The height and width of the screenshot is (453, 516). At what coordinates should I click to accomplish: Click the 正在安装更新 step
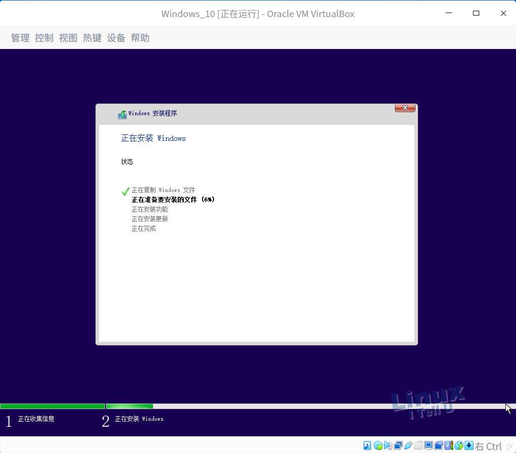150,219
